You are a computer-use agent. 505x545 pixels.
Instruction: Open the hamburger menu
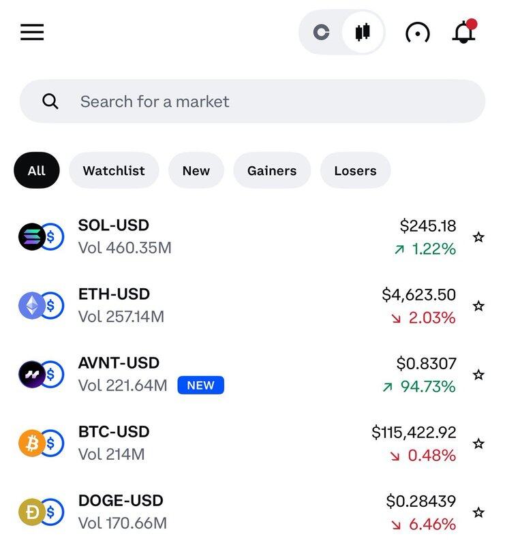[x=32, y=32]
